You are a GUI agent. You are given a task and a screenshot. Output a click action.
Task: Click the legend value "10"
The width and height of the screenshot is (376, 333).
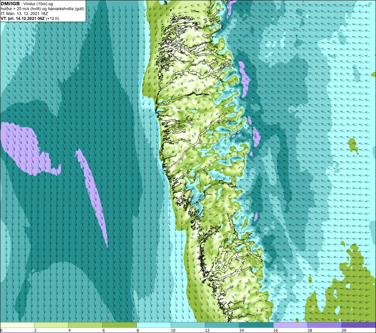pos(173,330)
